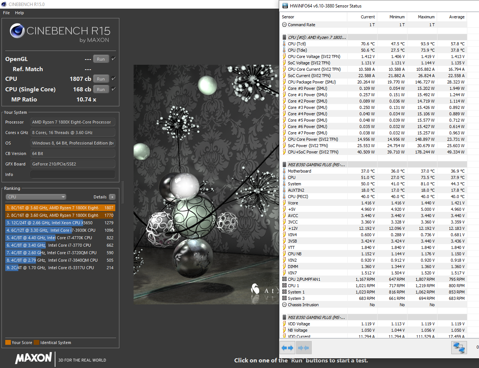Screen dimensions: 479x368
Task: Click the Processor field showing AMD Ryzen 7 1800X
Action: (x=73, y=122)
